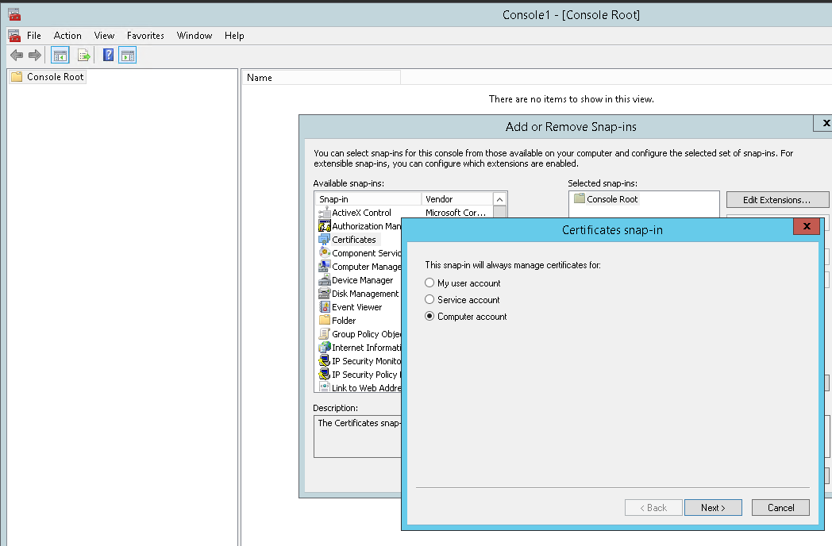832x546 pixels.
Task: Select the Computer account radio button
Action: click(430, 317)
